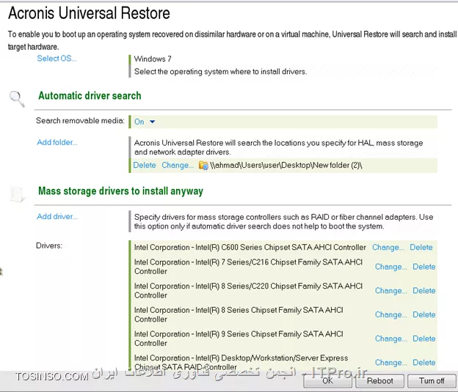The height and width of the screenshot is (392, 458).
Task: Click the Search removable media label
Action: click(x=80, y=121)
